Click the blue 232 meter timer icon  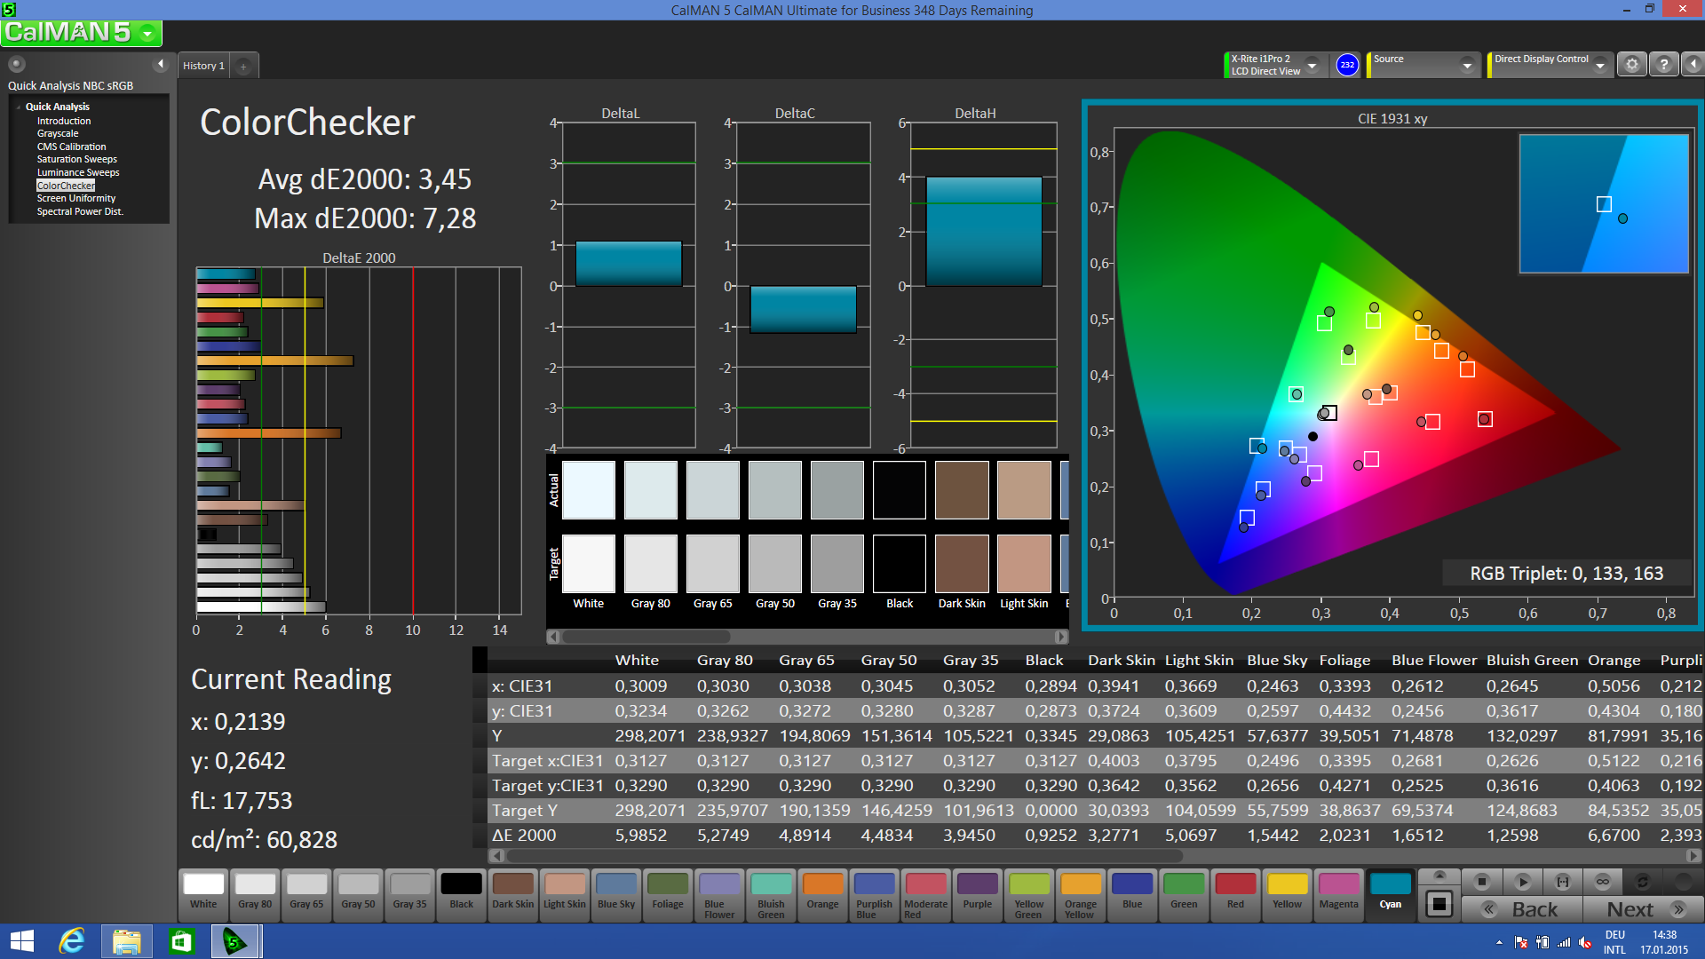pos(1347,65)
